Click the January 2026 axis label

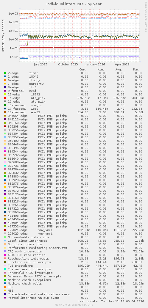tap(95, 65)
